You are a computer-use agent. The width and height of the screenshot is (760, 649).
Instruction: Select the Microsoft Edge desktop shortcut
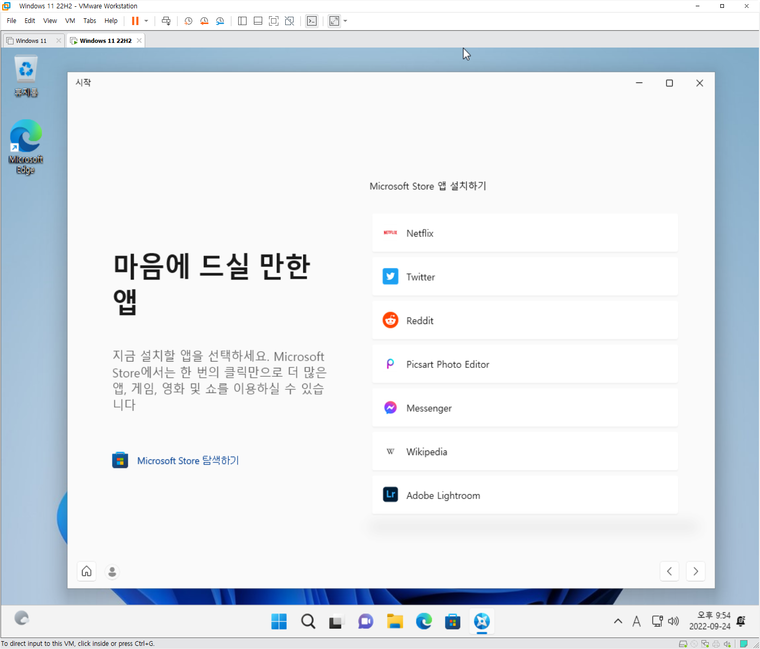click(x=26, y=147)
